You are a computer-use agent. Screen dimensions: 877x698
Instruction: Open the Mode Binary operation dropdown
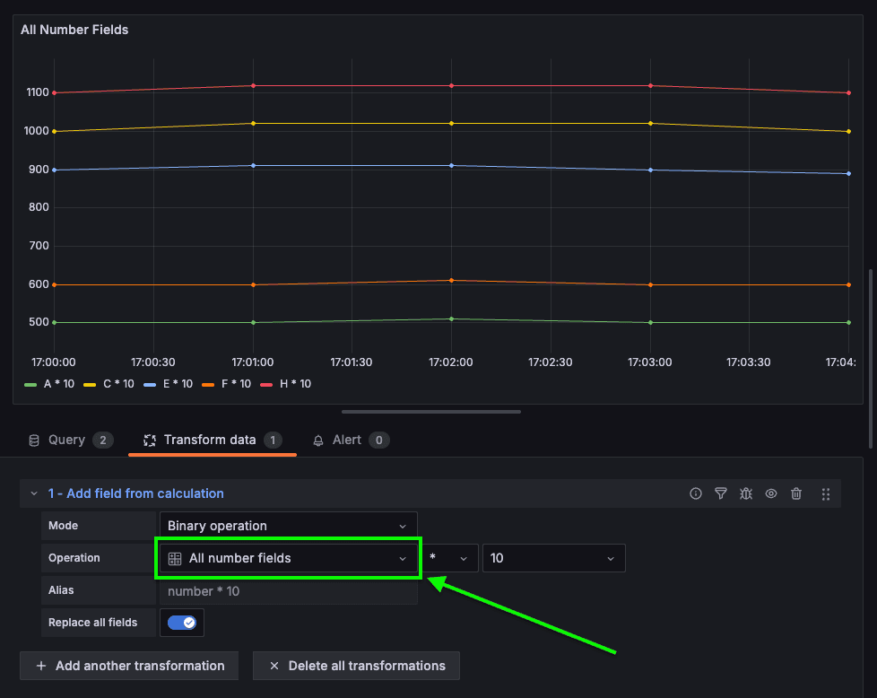point(288,526)
